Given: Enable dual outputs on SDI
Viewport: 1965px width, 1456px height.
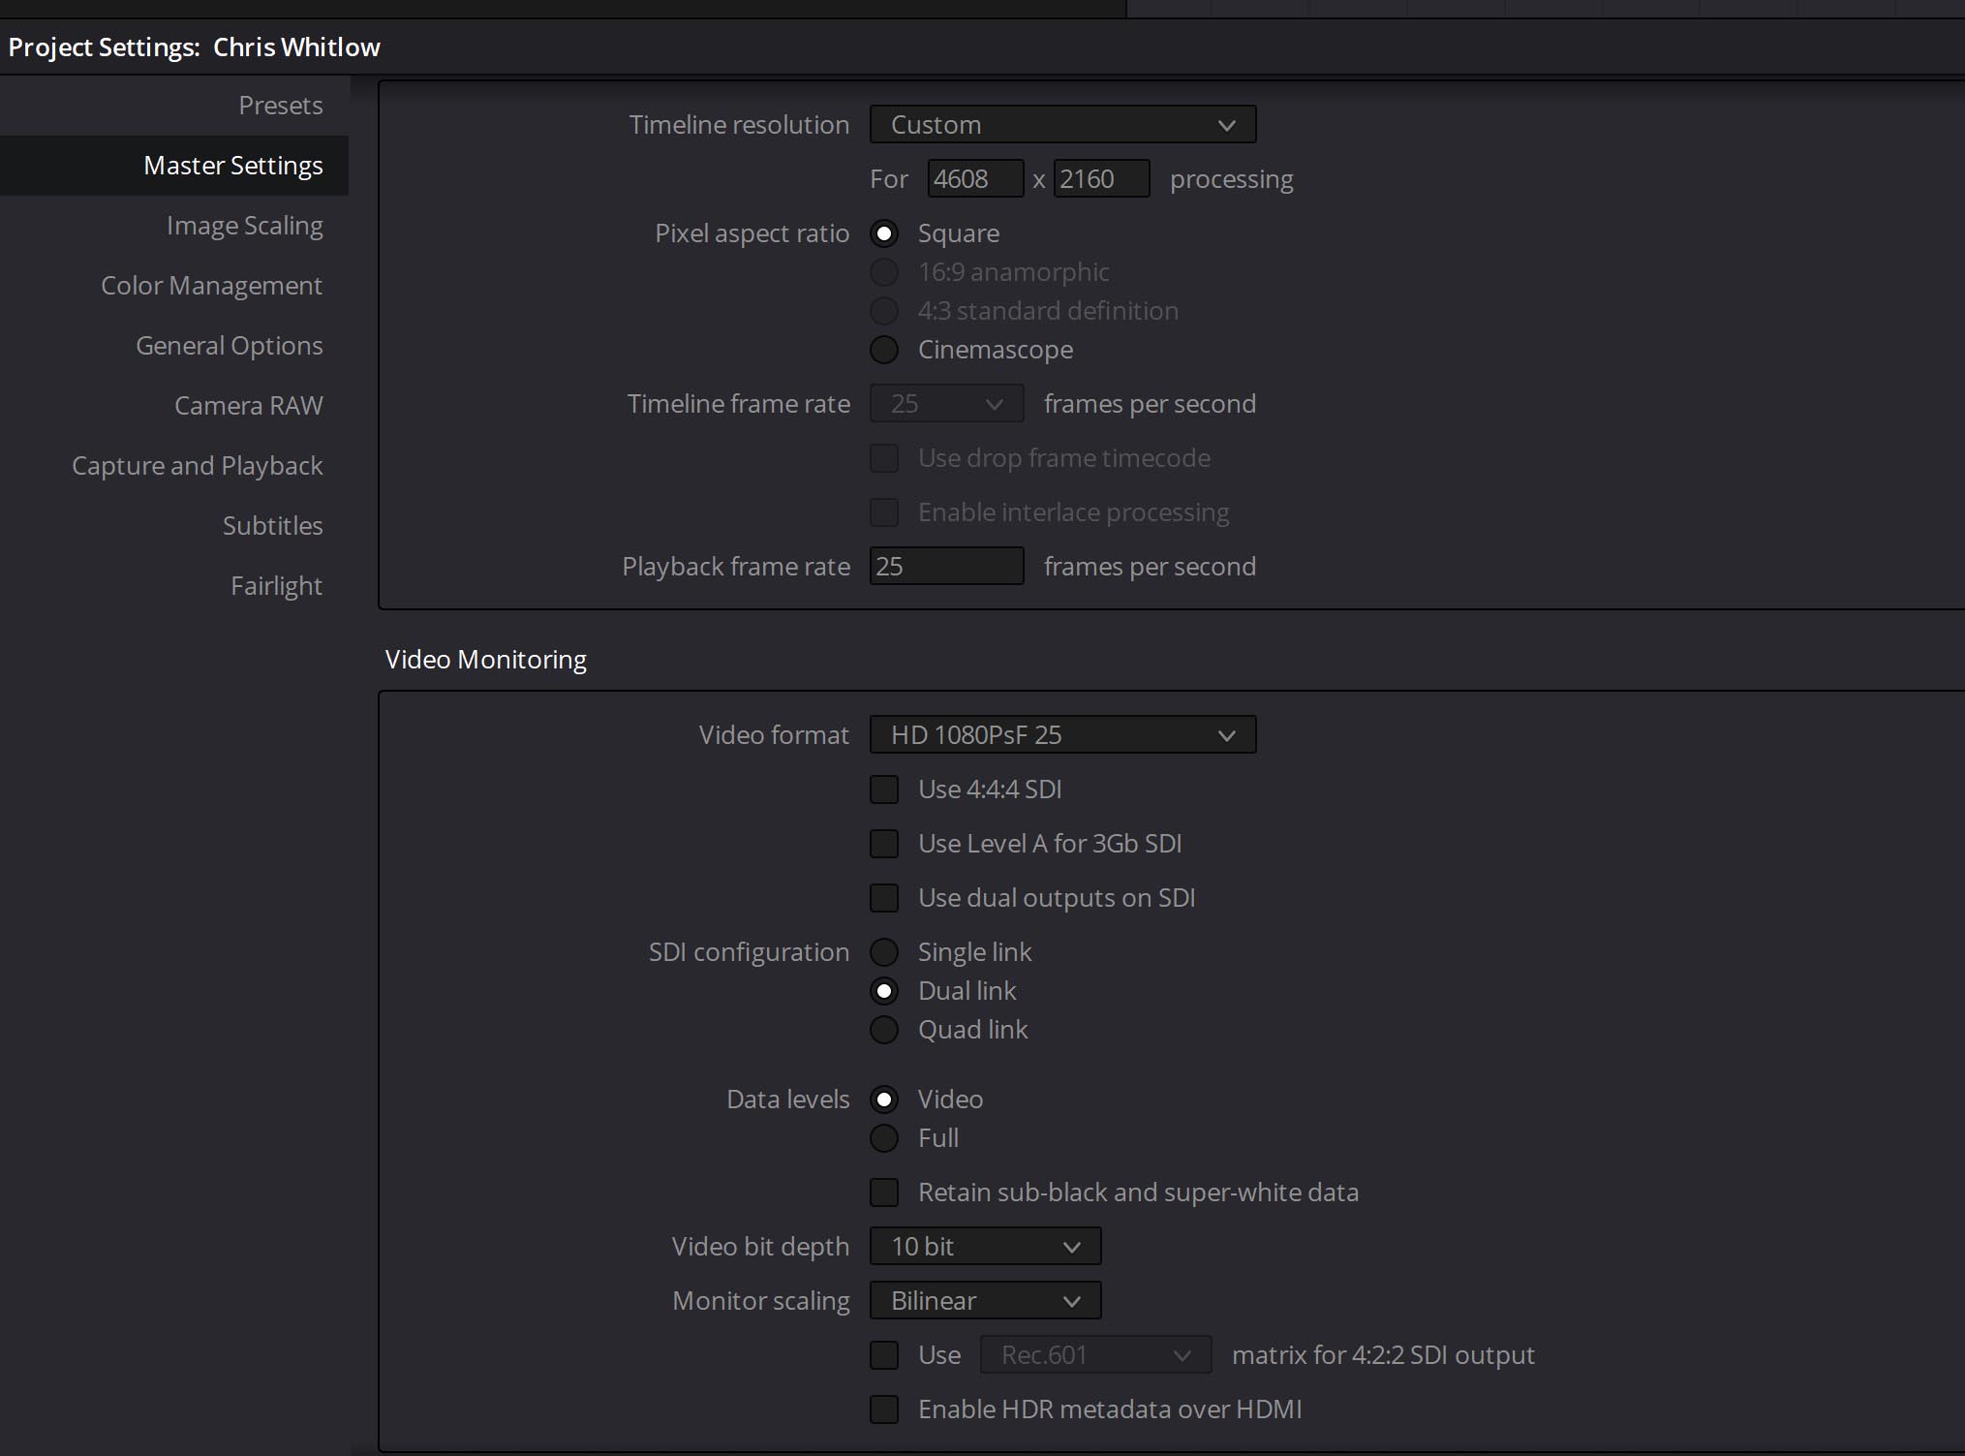Looking at the screenshot, I should (884, 898).
